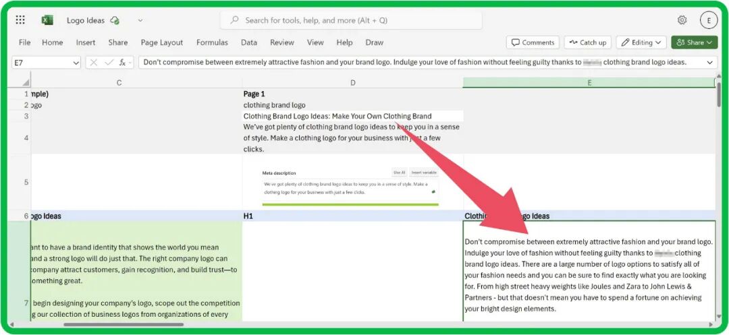Image resolution: width=729 pixels, height=335 pixels.
Task: Click the cancel entry X icon
Action: pos(94,62)
